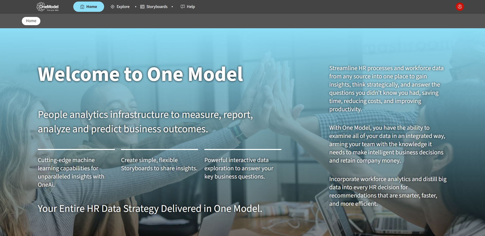
Task: Open the Help menu item
Action: [x=191, y=7]
